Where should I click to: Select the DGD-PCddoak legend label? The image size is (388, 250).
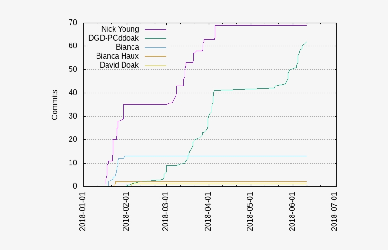(114, 38)
